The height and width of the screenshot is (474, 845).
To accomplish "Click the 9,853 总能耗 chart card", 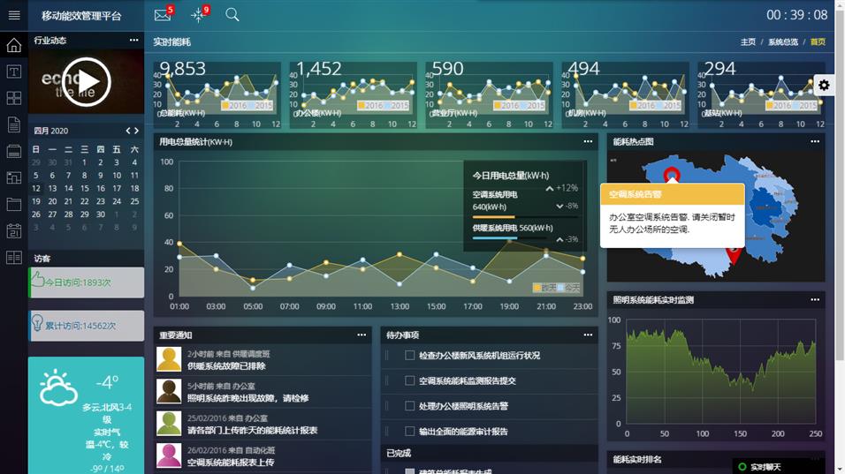I will (217, 94).
